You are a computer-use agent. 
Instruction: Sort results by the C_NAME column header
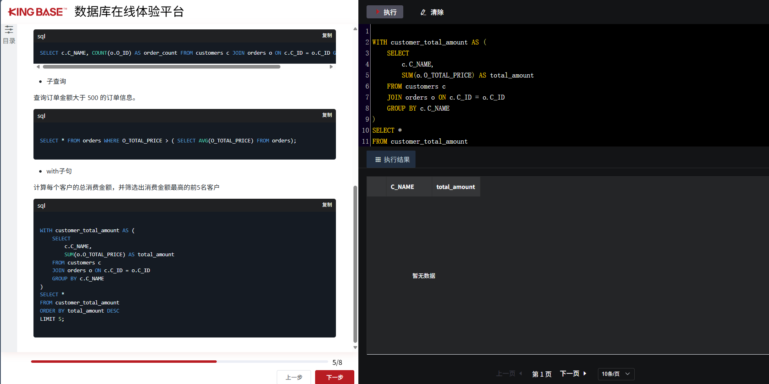coord(402,186)
